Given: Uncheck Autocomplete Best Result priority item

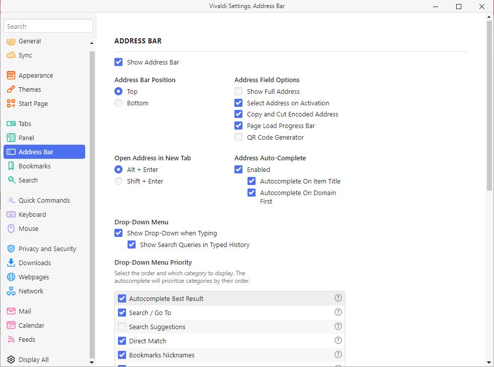Looking at the screenshot, I should click(x=122, y=298).
